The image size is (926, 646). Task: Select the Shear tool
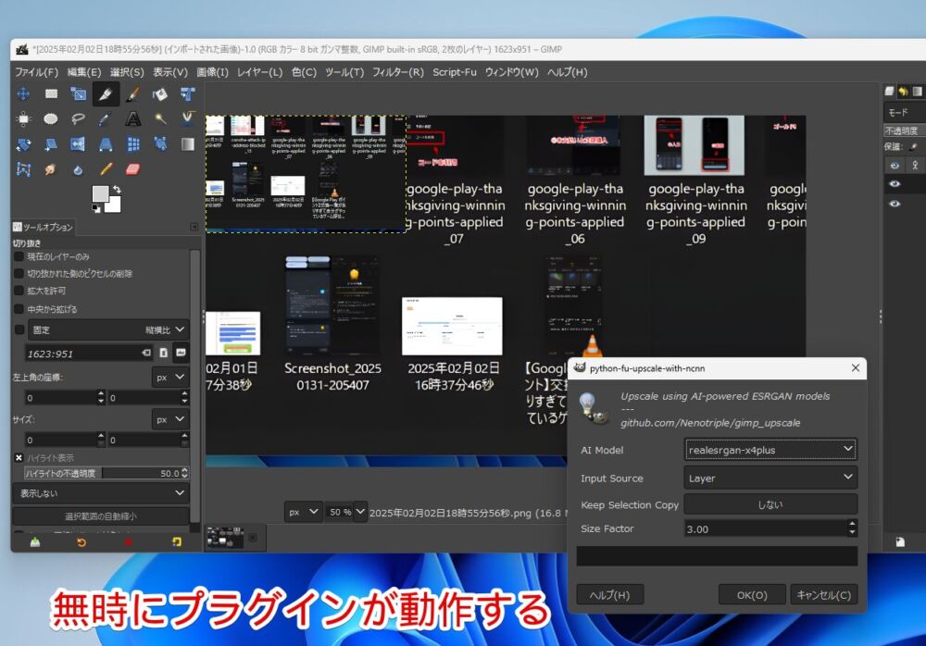[51, 144]
